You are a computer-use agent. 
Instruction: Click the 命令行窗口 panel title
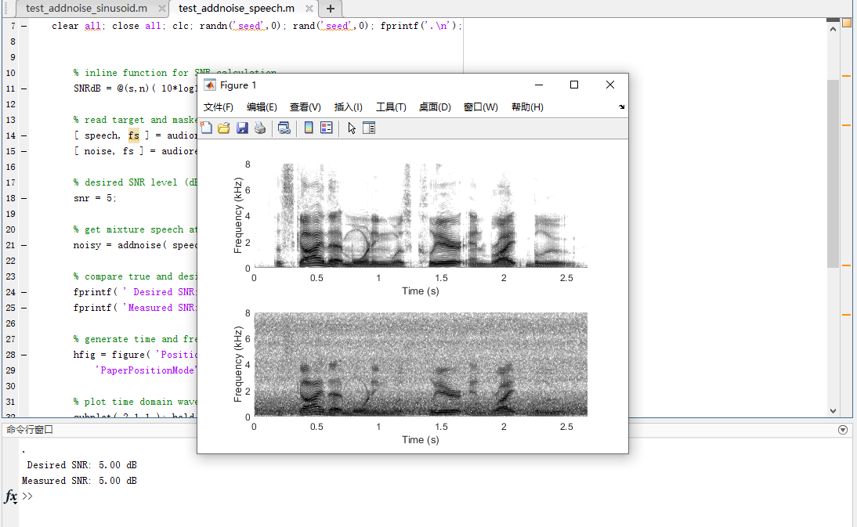point(30,430)
